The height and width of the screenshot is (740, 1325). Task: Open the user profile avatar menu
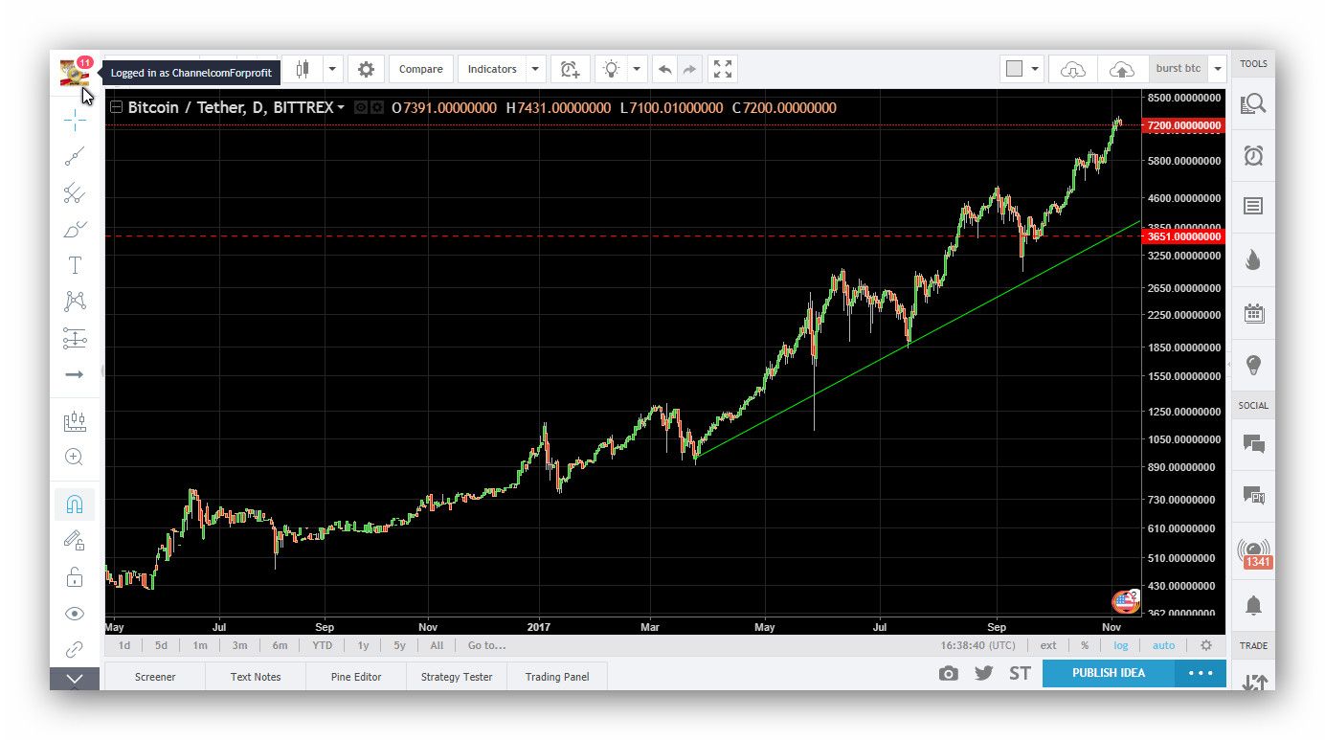click(75, 71)
